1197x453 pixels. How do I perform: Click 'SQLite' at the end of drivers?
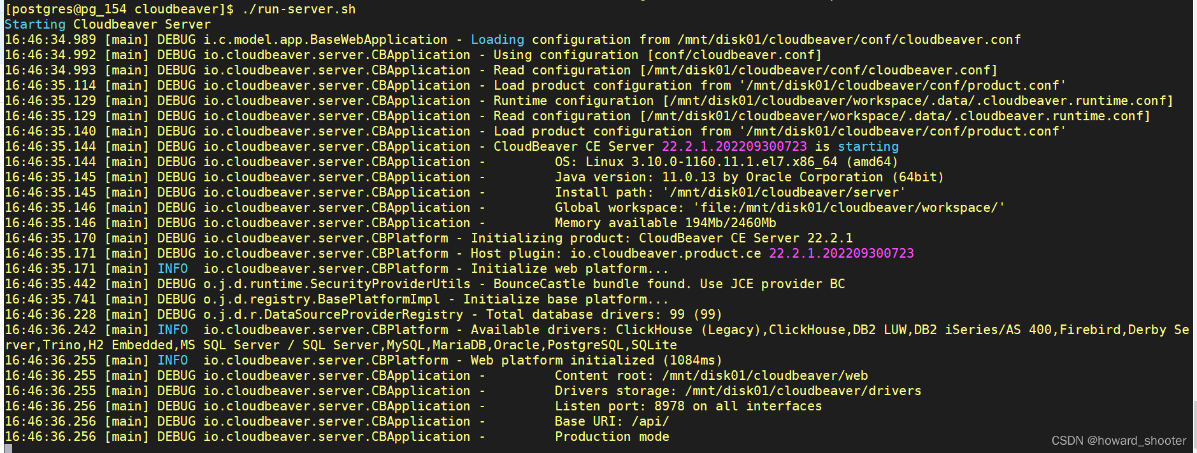click(x=654, y=345)
